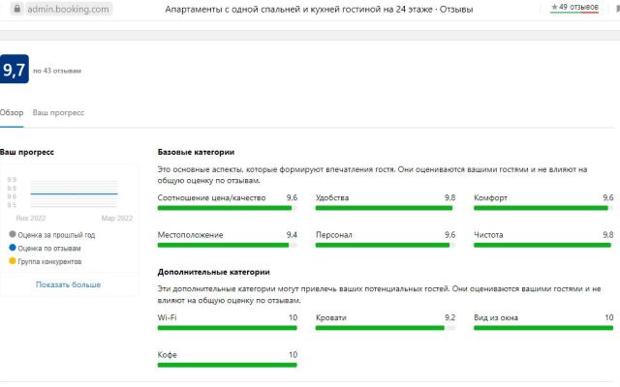Select the Местоположение rating bar
This screenshot has width=620, height=387.
coord(227,245)
